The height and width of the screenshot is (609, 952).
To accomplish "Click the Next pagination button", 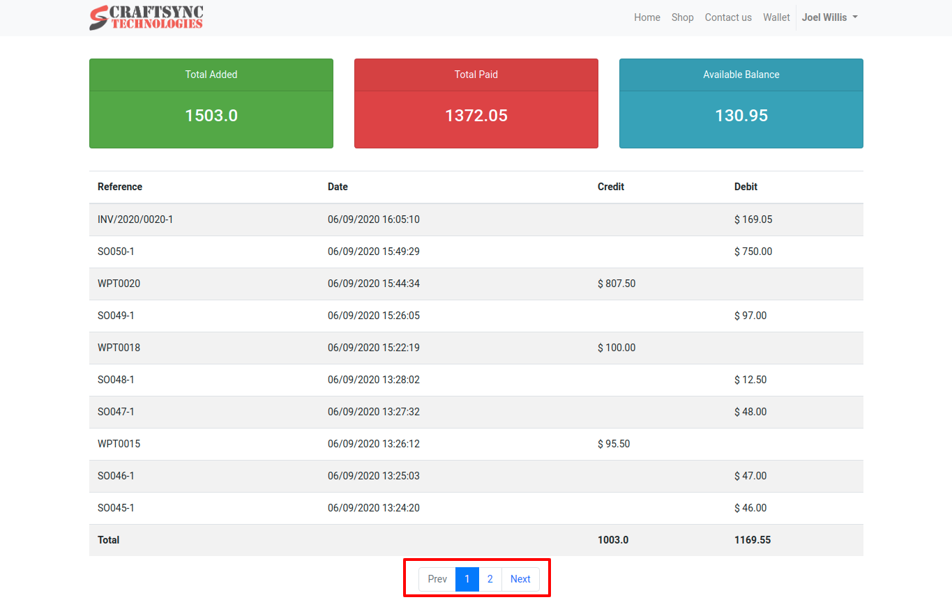I will click(x=520, y=579).
